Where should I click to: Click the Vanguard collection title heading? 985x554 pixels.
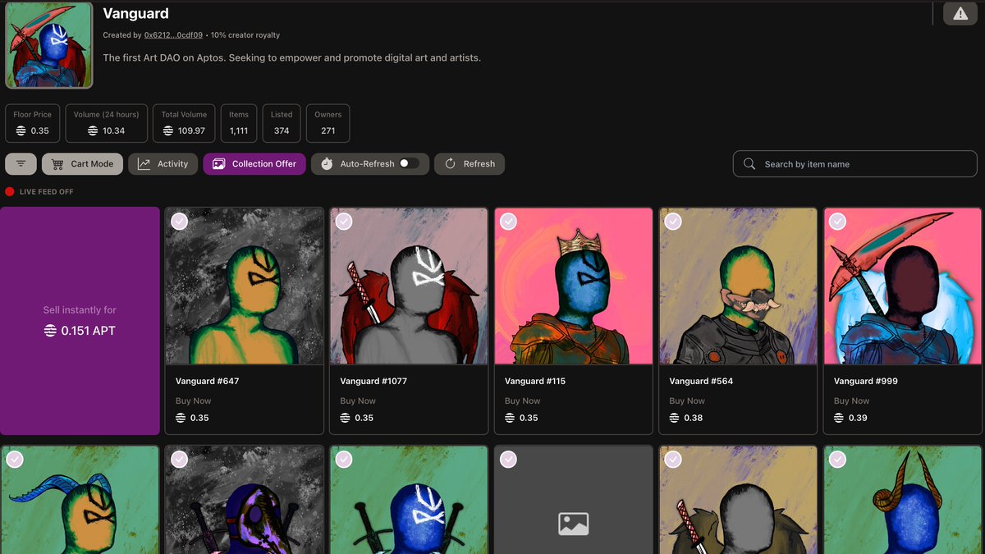tap(135, 13)
